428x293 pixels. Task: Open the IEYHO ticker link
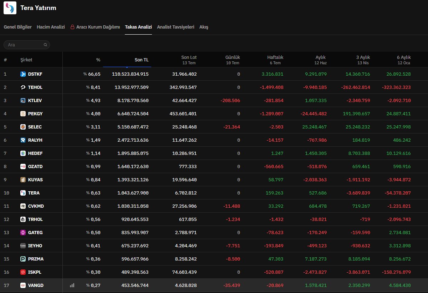pyautogui.click(x=35, y=246)
